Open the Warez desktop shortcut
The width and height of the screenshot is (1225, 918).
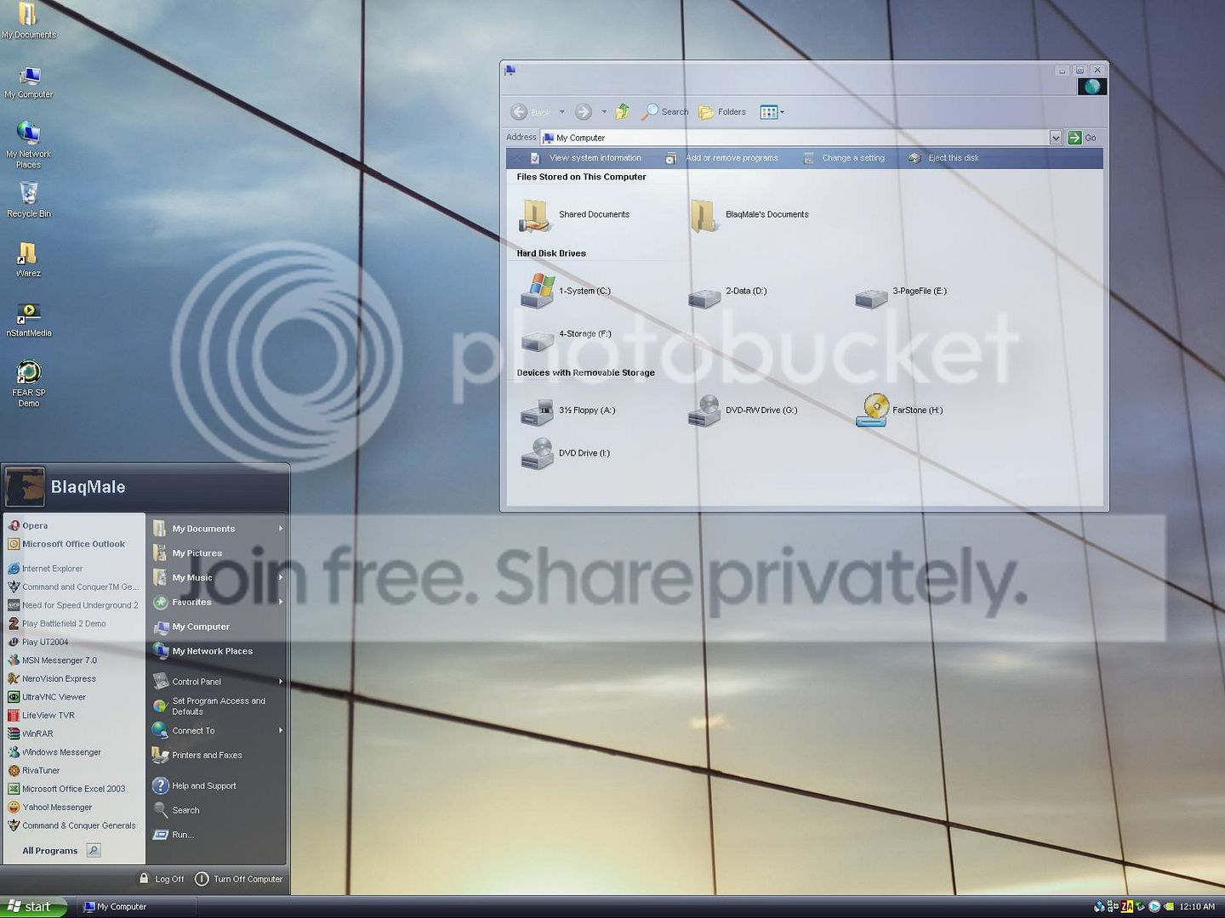pyautogui.click(x=28, y=259)
